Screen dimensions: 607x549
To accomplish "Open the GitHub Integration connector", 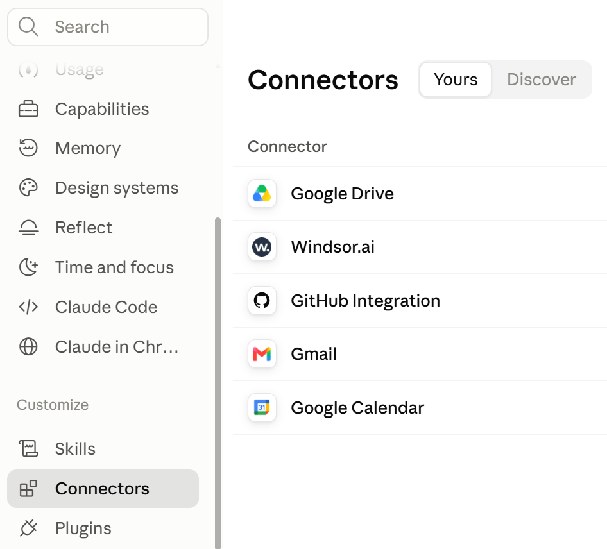I will pyautogui.click(x=420, y=301).
